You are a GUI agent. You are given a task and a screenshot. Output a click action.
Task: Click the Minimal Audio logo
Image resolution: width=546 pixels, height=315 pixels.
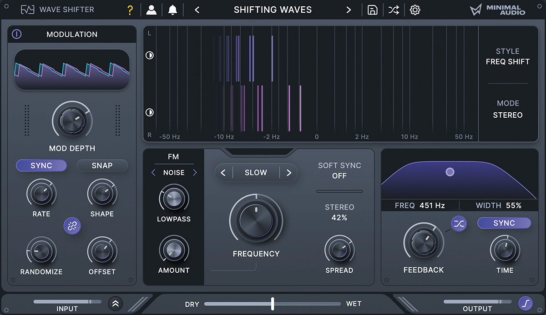click(498, 10)
